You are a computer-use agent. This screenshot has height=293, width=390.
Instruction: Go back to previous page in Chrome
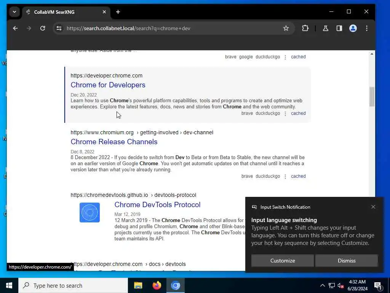15,28
